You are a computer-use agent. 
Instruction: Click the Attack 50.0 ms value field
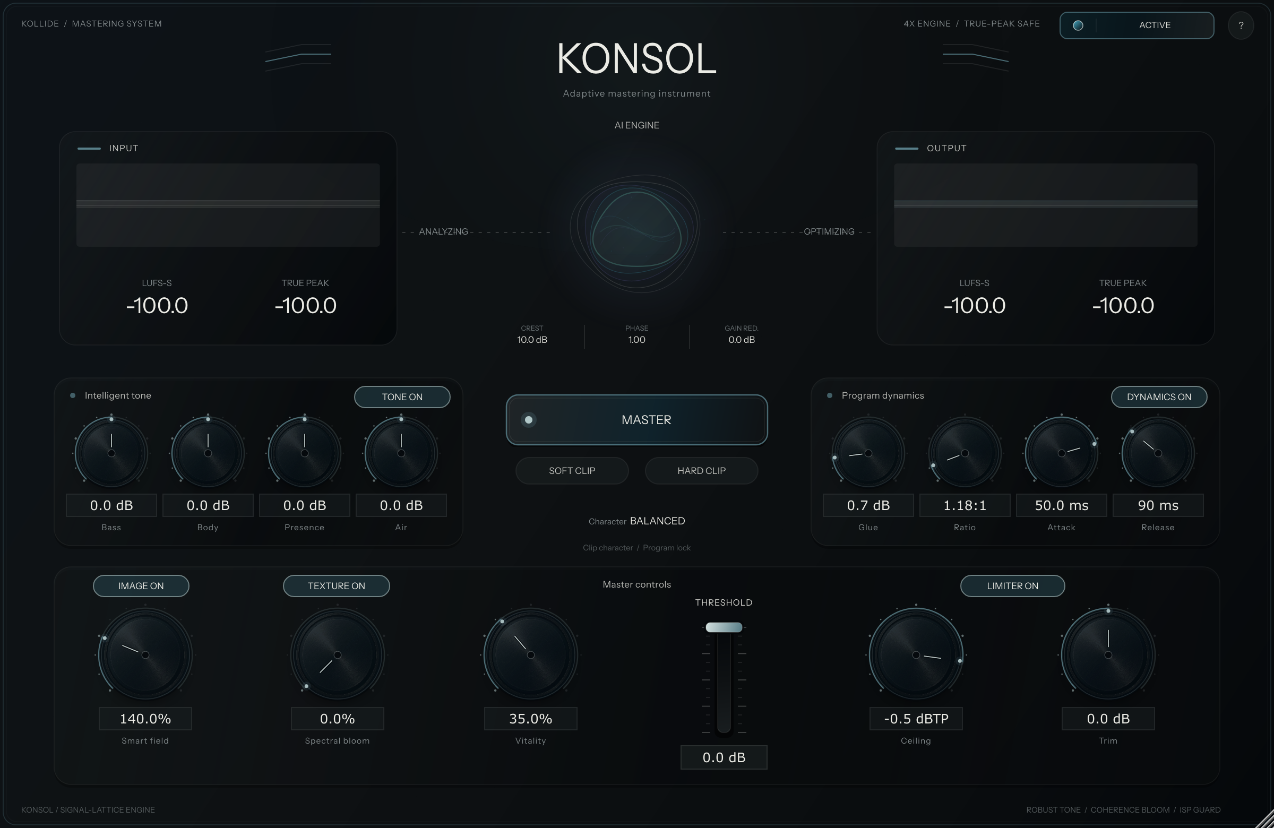tap(1062, 505)
